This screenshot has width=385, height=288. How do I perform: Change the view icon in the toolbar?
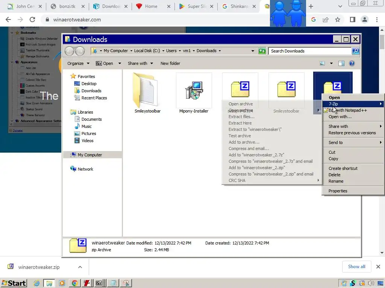(x=322, y=63)
